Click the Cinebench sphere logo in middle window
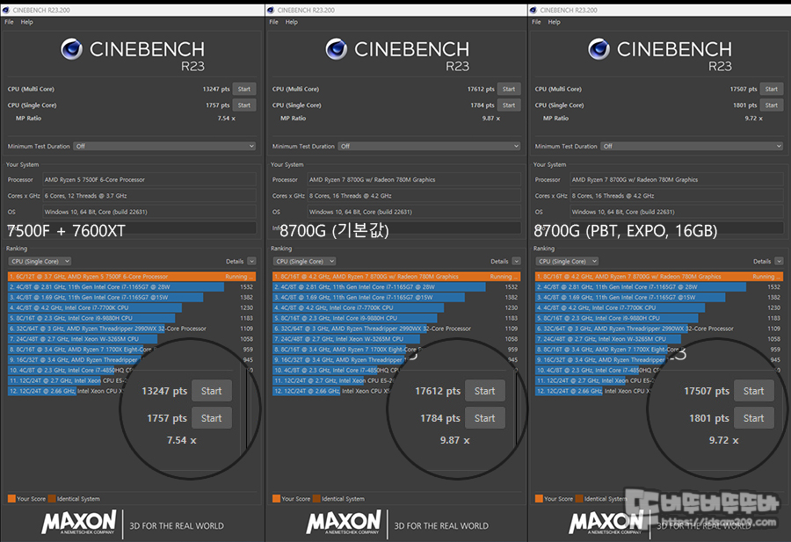Viewport: 791px width, 542px height. (336, 49)
